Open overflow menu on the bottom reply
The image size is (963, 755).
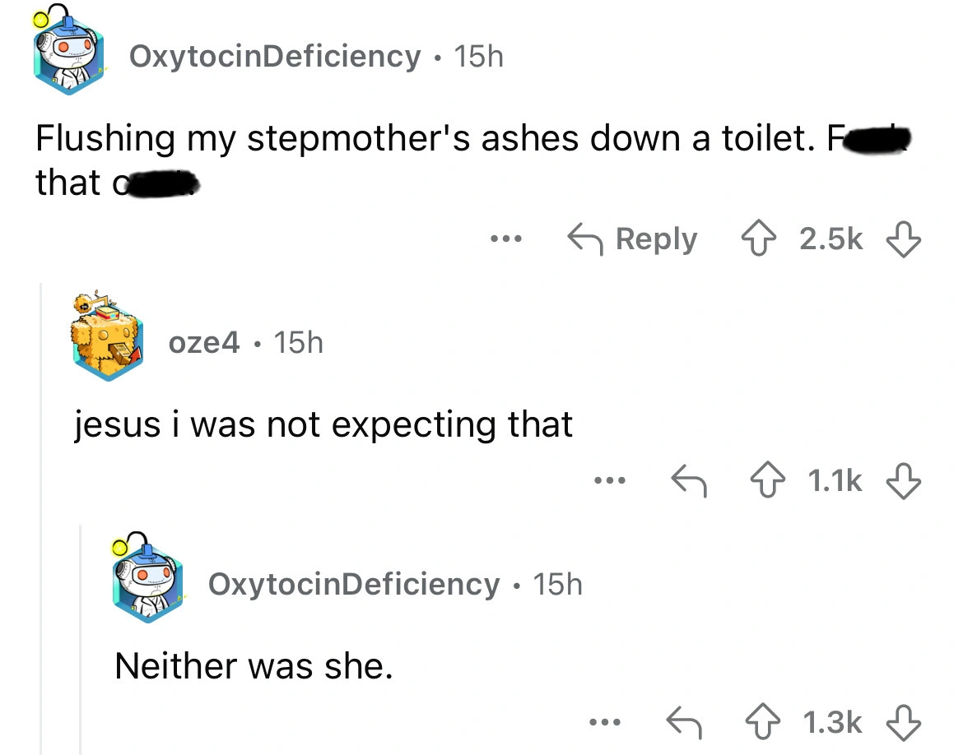[x=605, y=722]
